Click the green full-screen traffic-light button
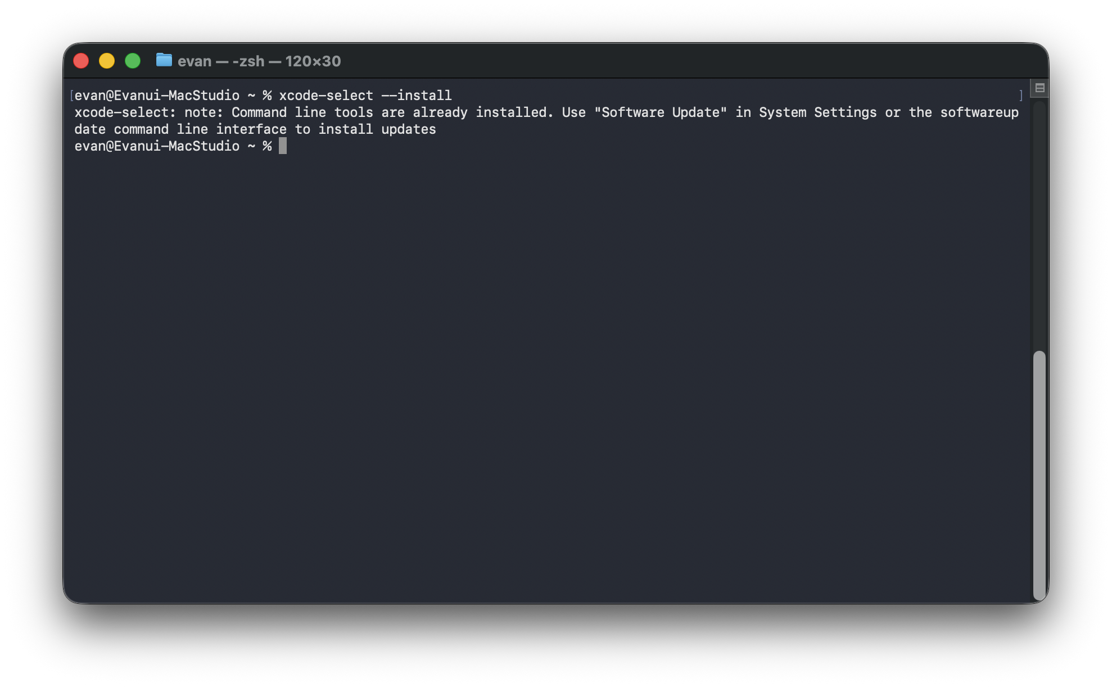 click(x=133, y=60)
